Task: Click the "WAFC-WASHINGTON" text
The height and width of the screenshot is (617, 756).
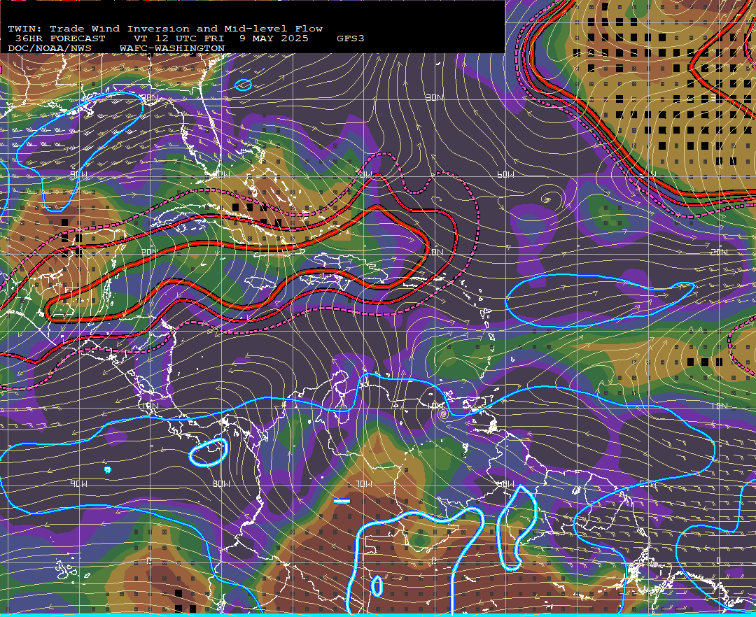Action: tap(172, 49)
